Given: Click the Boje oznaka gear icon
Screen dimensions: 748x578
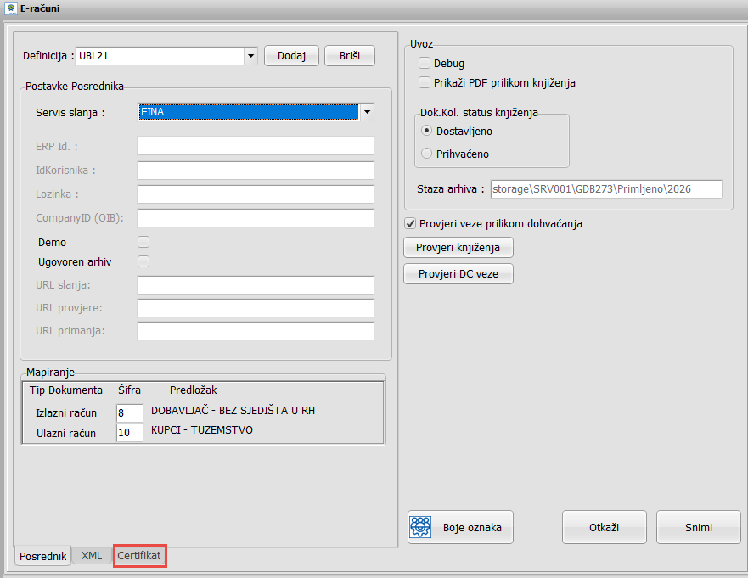Looking at the screenshot, I should click(420, 527).
